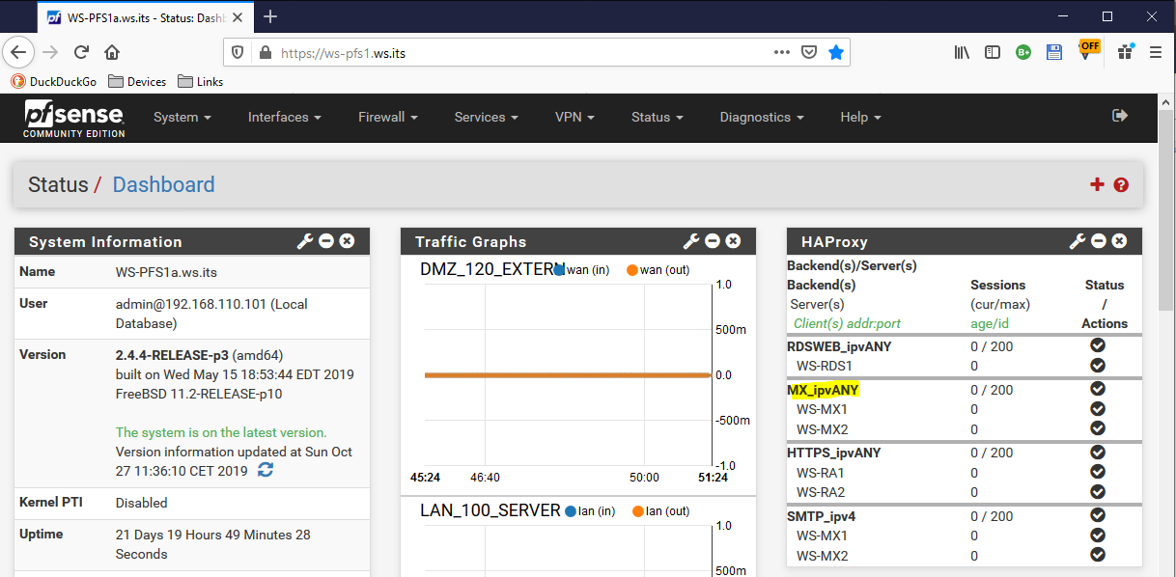
Task: Click the SMTP_ipv4 backend name
Action: (821, 516)
